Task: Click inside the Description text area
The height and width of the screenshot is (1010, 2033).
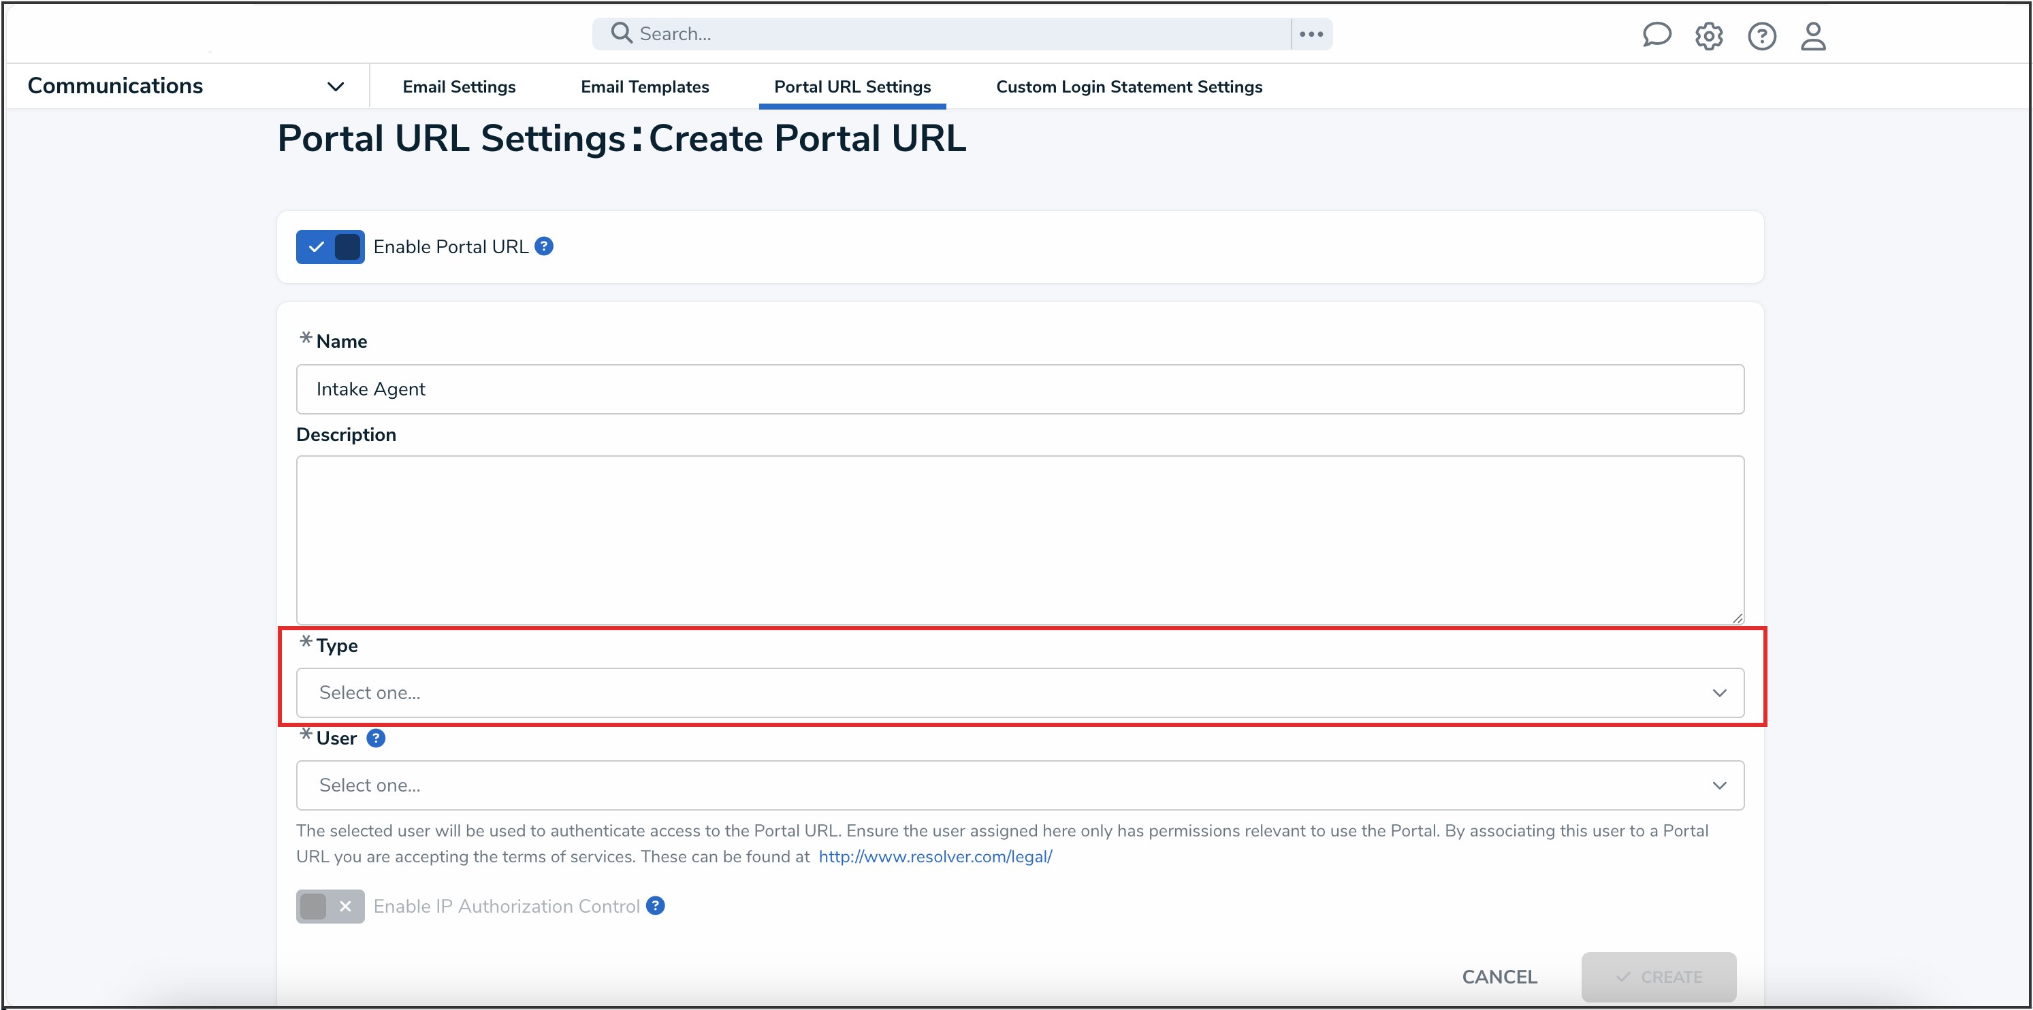Action: (x=1020, y=540)
